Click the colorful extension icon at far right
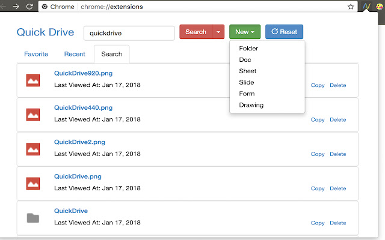This screenshot has height=240, width=385. click(x=380, y=7)
